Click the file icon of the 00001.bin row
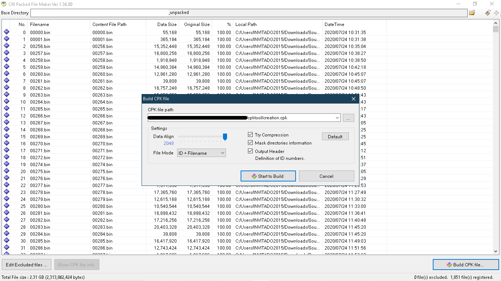Image resolution: width=501 pixels, height=281 pixels. tap(6, 39)
